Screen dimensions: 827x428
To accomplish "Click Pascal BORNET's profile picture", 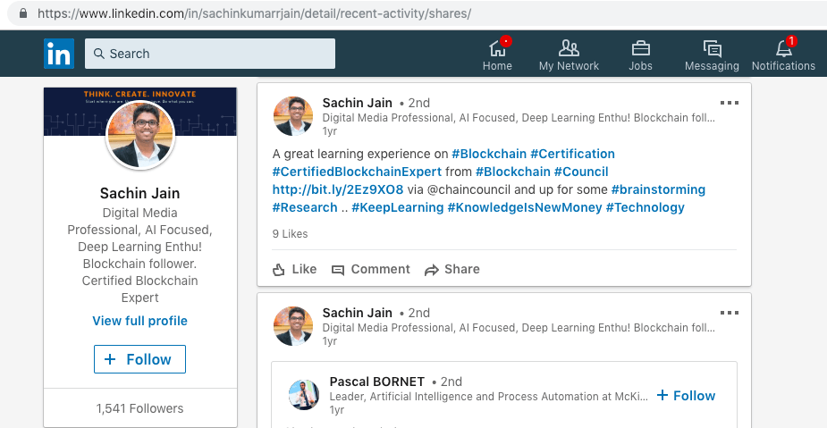I will [x=304, y=395].
